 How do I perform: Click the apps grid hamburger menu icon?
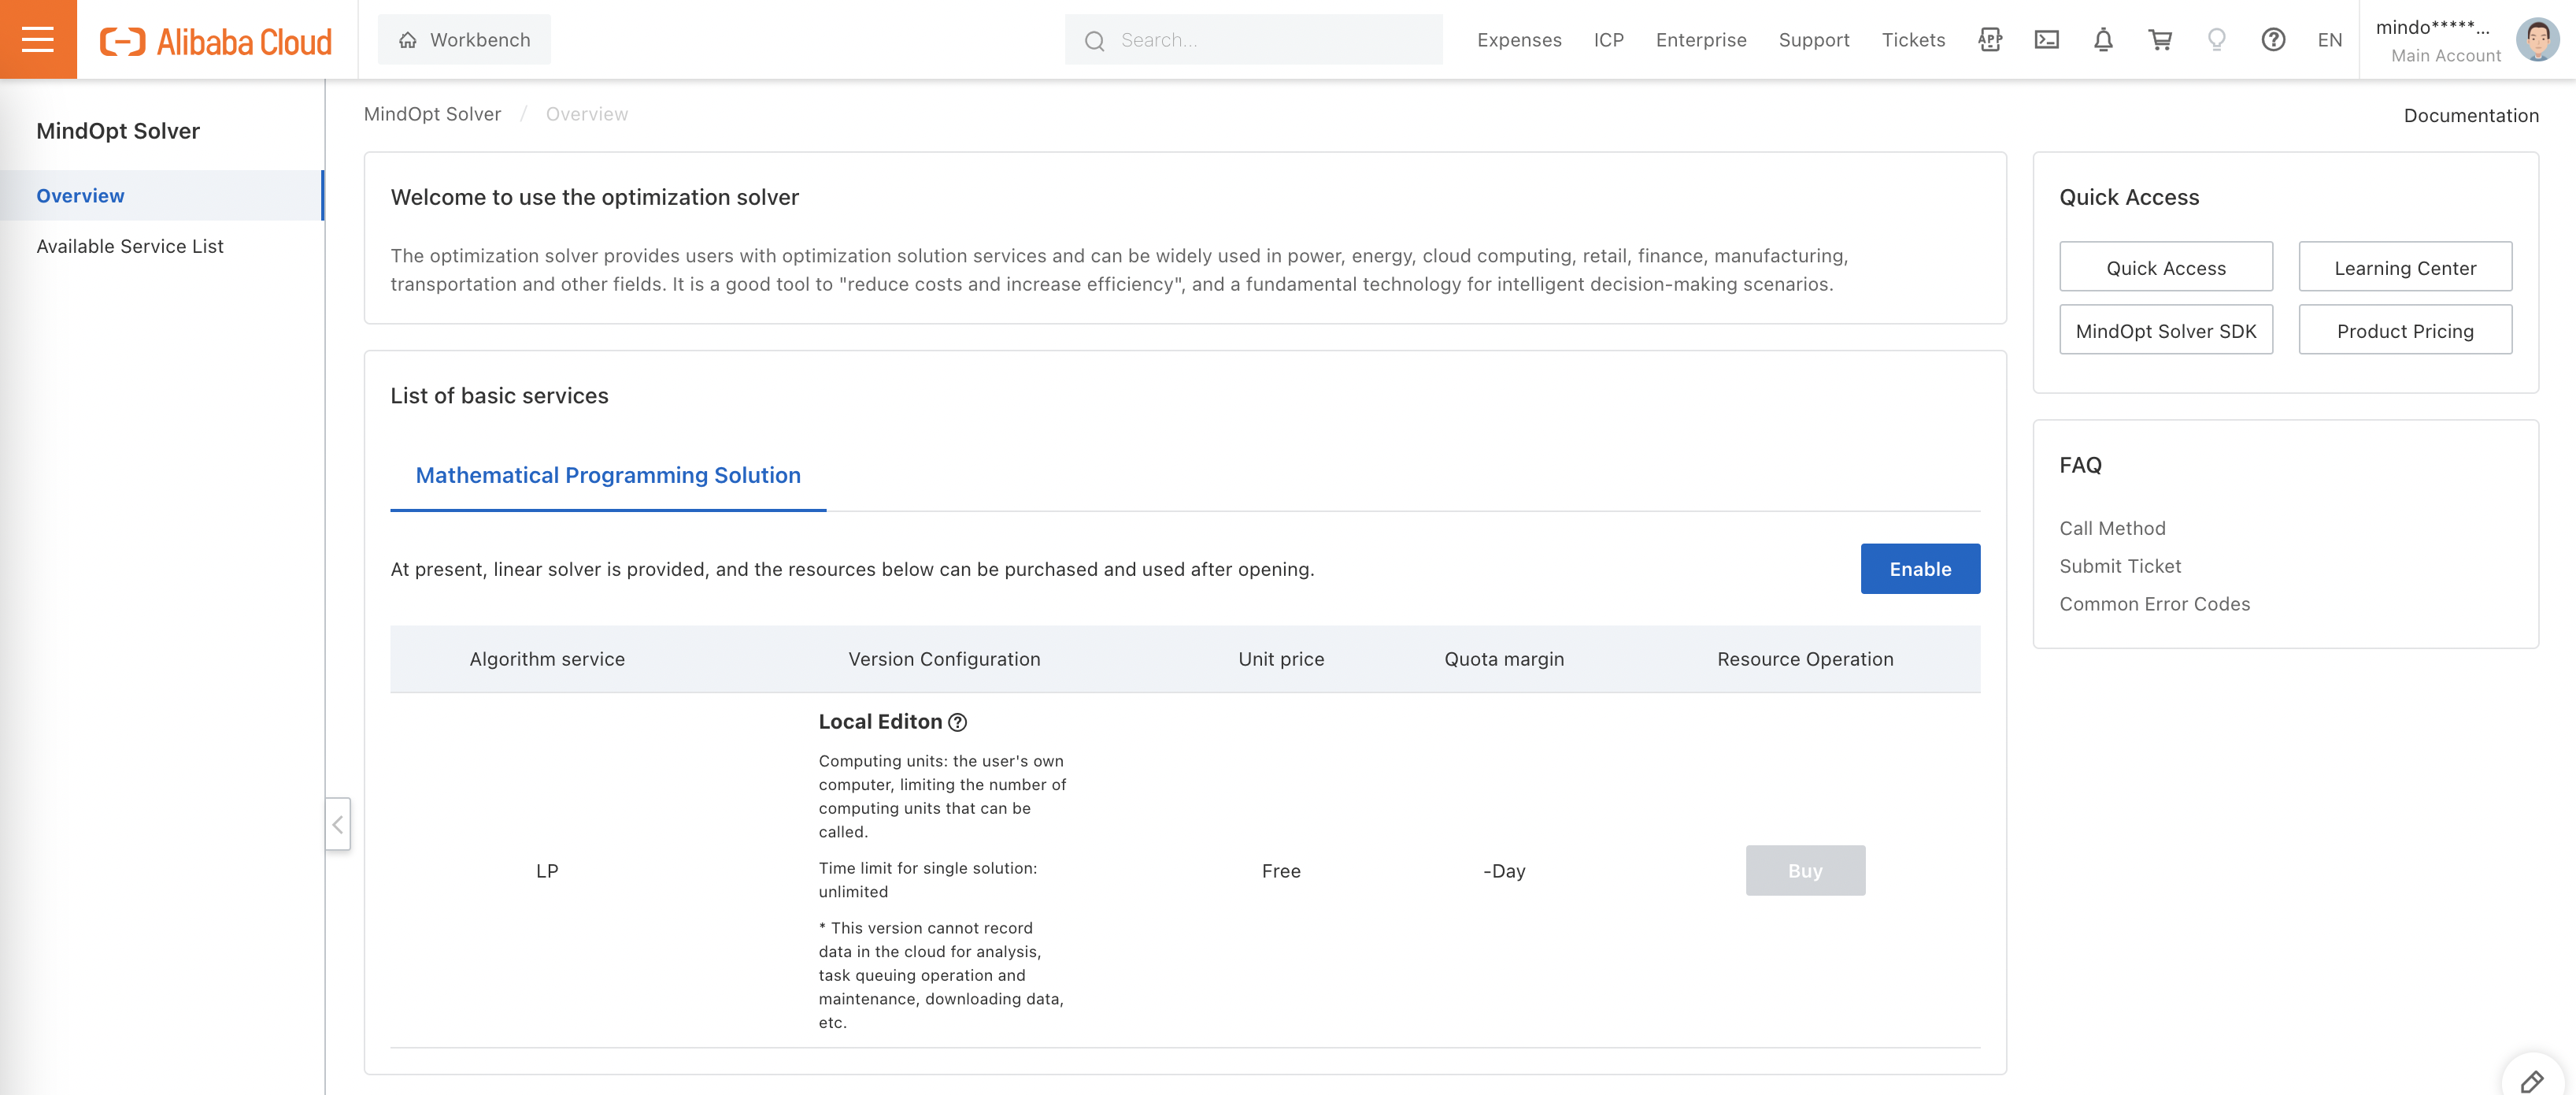[x=39, y=38]
